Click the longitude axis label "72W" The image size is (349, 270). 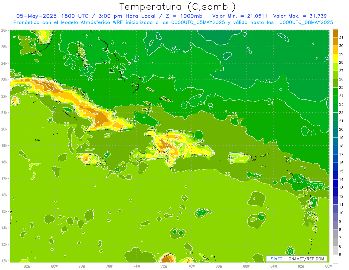164,266
